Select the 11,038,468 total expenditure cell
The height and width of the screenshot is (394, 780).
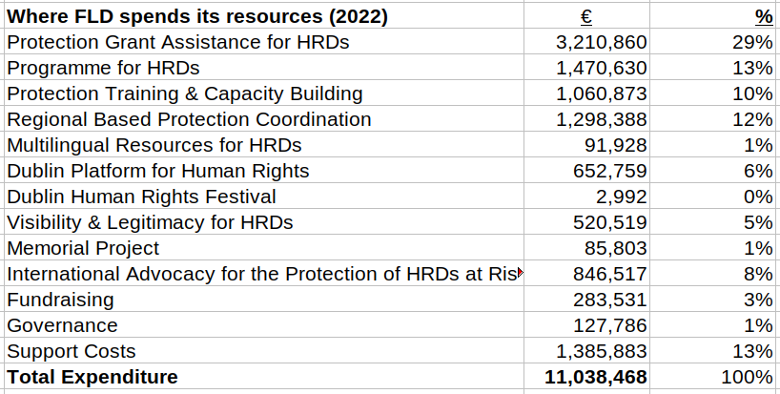click(x=595, y=377)
